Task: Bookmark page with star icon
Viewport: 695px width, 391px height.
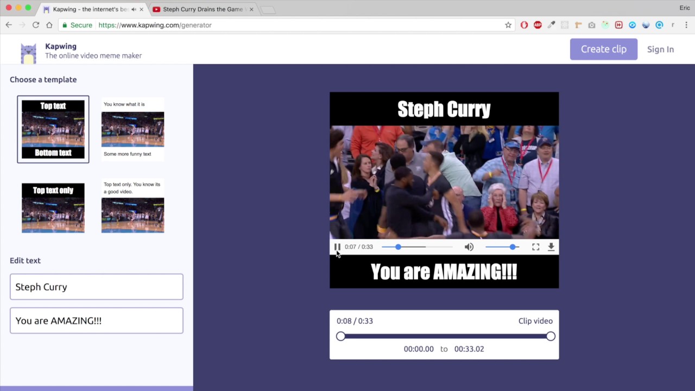Action: (508, 25)
